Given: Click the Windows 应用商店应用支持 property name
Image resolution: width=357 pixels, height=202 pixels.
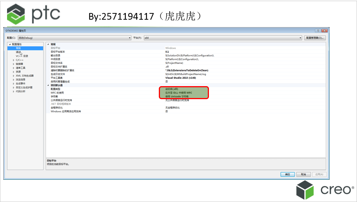Looking at the screenshot, I should 66,111.
